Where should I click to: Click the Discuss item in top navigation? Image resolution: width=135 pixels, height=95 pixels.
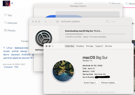click(x=114, y=3)
